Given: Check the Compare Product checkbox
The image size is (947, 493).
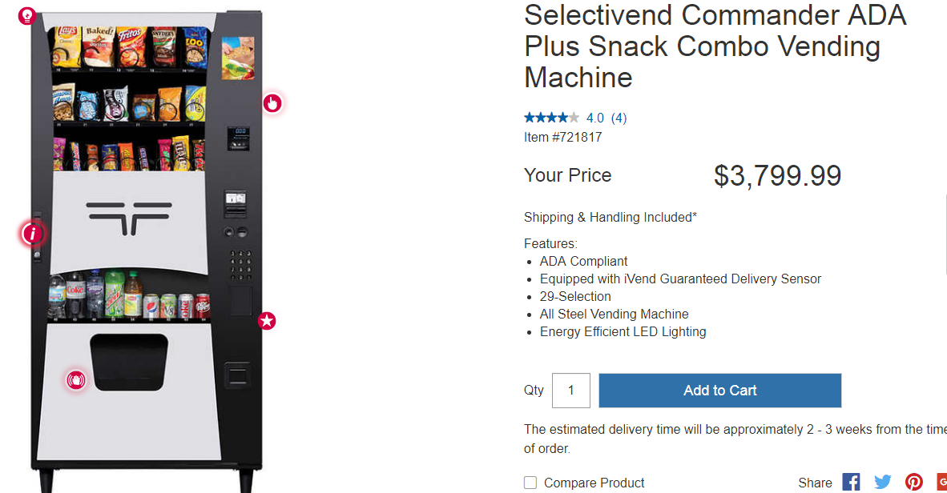Looking at the screenshot, I should [530, 483].
